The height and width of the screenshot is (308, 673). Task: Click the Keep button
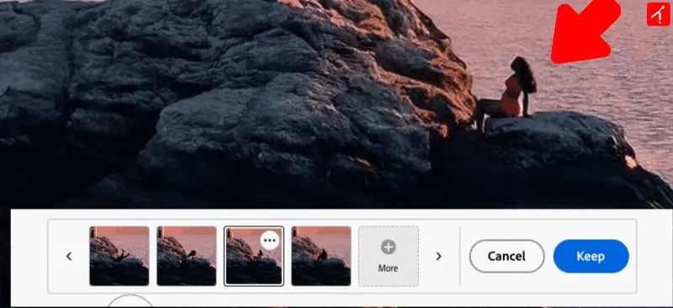tap(591, 256)
